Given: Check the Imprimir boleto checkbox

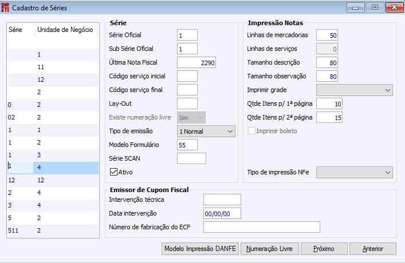Looking at the screenshot, I should (x=251, y=131).
